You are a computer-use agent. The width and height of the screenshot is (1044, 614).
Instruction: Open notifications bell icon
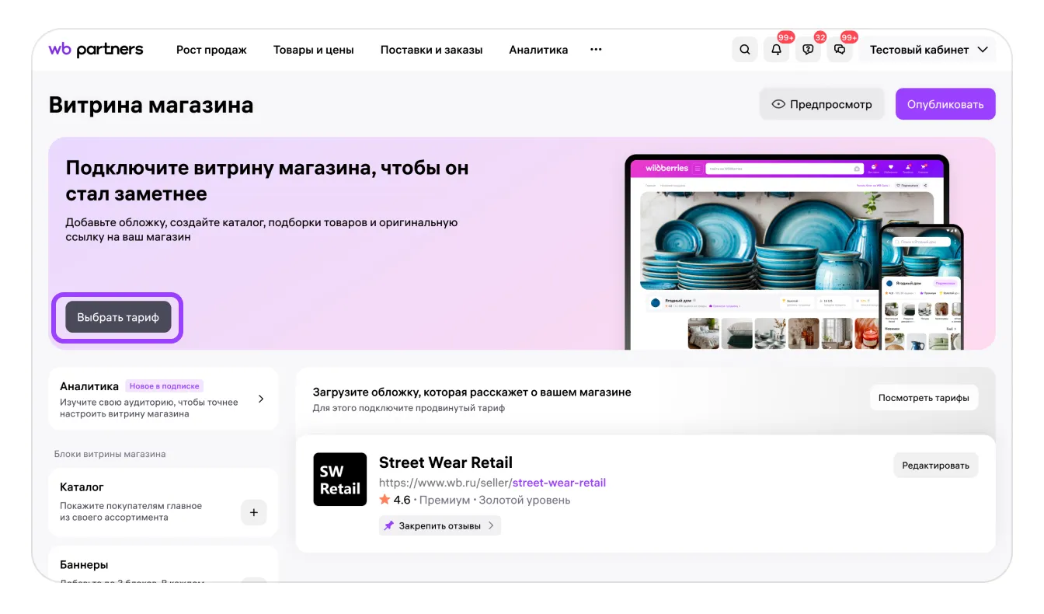click(776, 50)
